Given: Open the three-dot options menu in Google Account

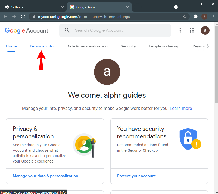Looking at the screenshot, I should point(180,30).
